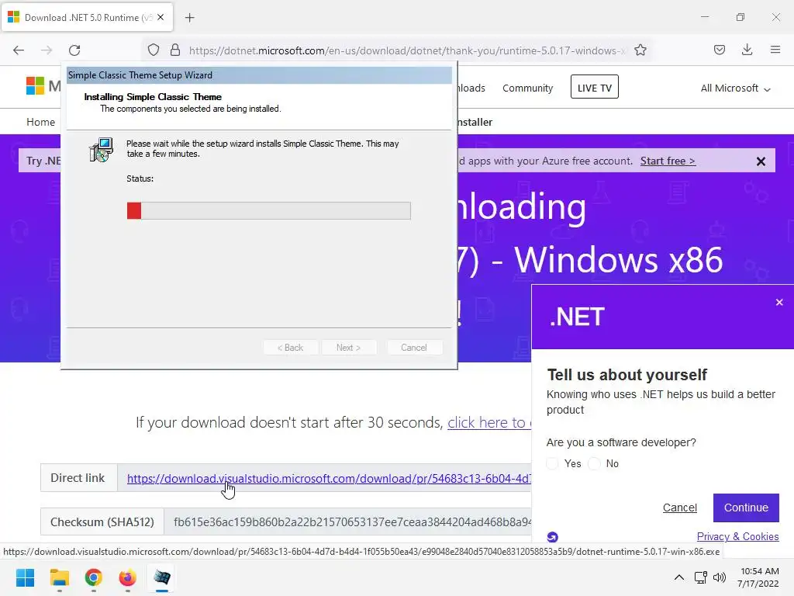Open Windows Start menu

pyautogui.click(x=25, y=577)
